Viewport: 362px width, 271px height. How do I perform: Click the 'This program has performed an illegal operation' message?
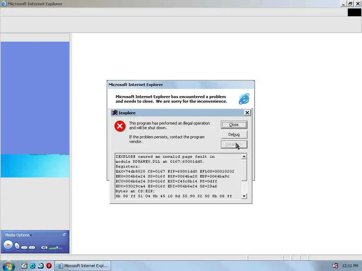click(169, 125)
